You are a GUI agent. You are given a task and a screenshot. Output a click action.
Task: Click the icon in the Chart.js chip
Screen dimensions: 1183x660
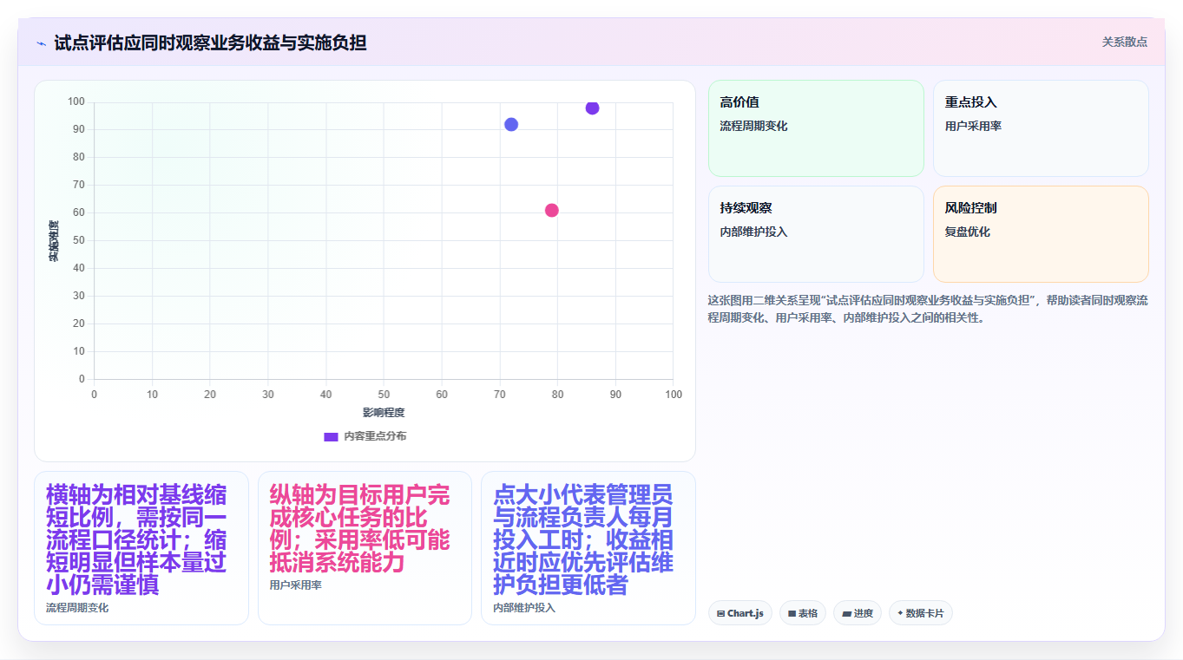click(x=721, y=613)
